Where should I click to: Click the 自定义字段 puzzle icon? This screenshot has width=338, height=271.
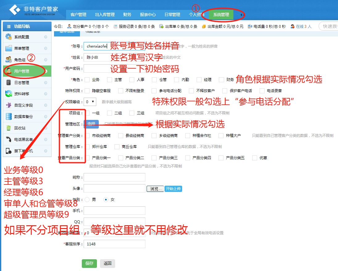coord(8,105)
